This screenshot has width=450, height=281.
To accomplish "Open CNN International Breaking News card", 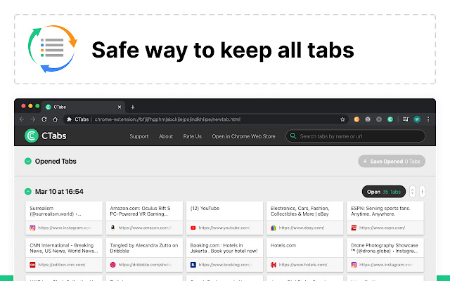I will tap(64, 255).
